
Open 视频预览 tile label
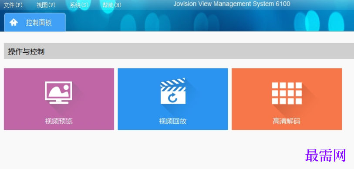[59, 121]
